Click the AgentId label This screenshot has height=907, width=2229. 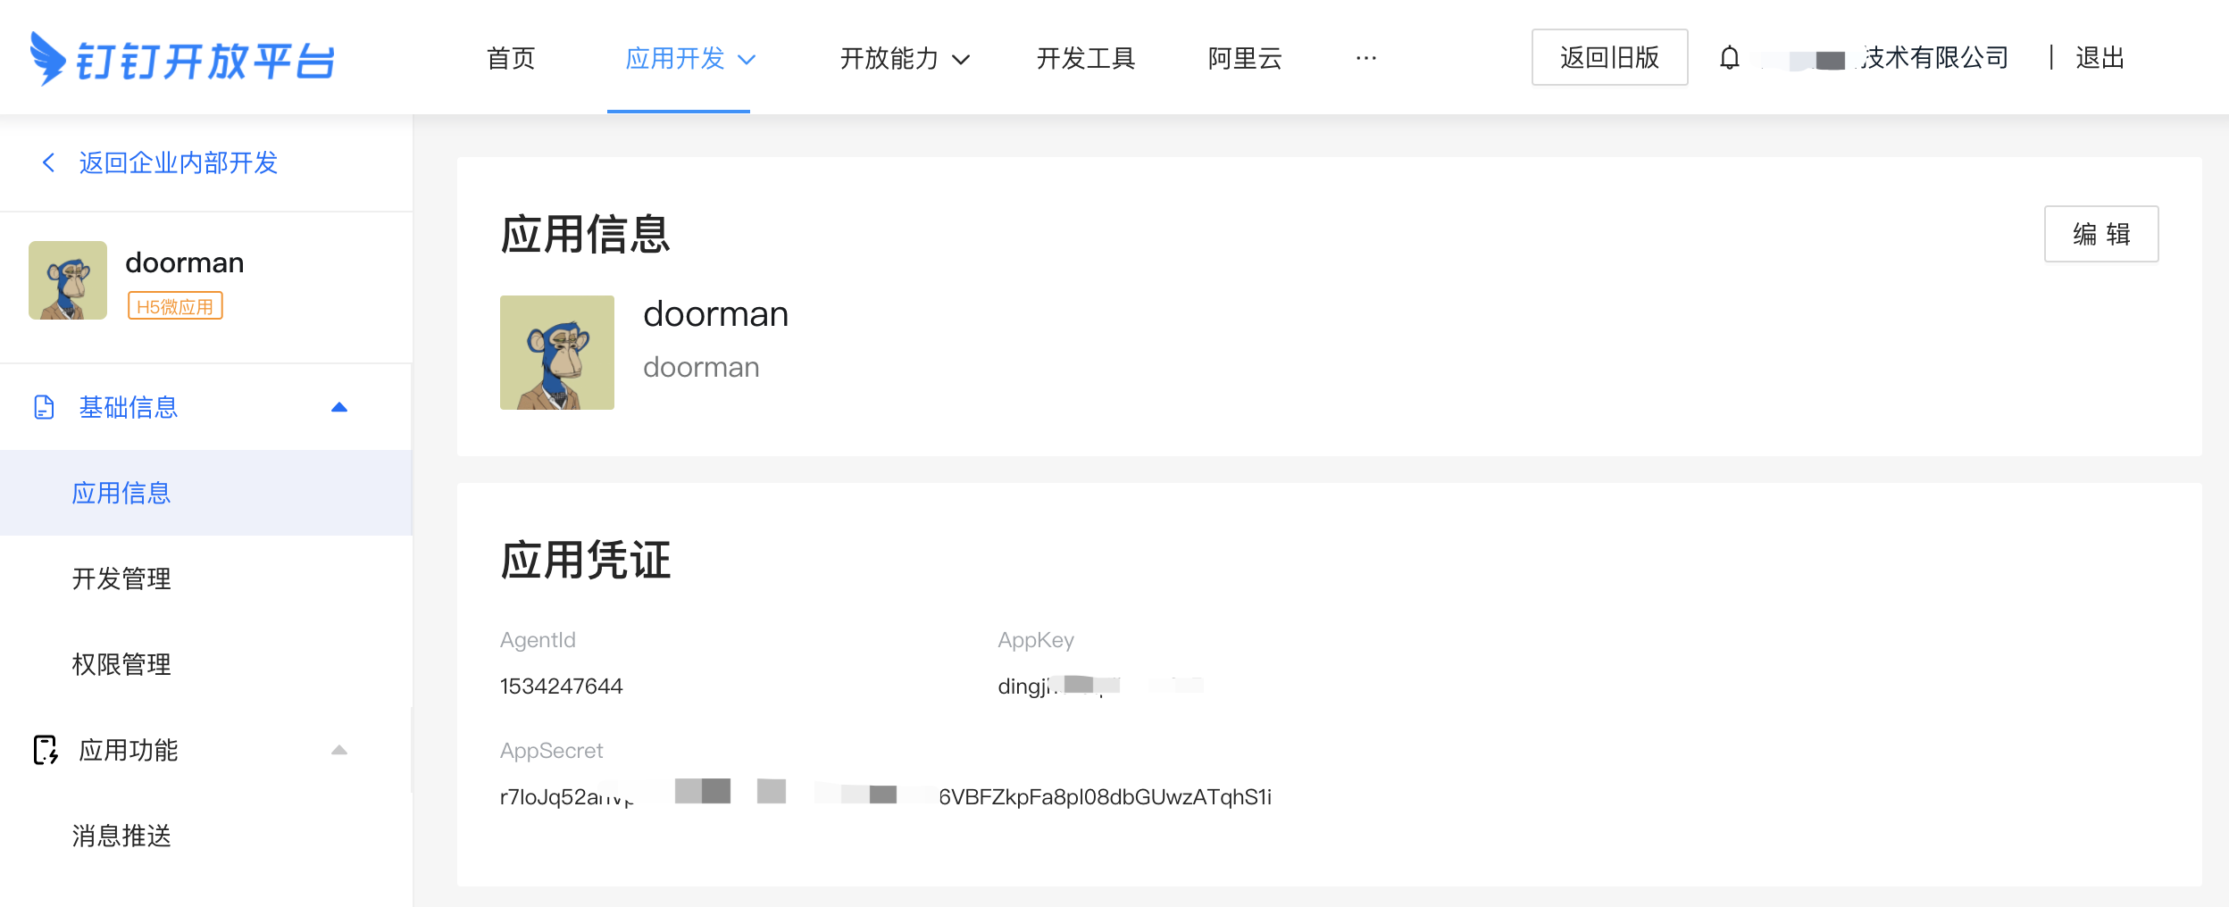point(538,640)
